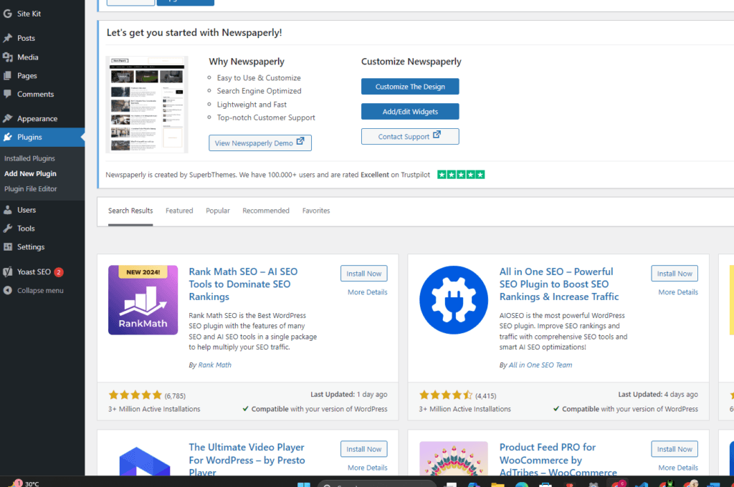Screen dimensions: 734x487
Task: Click the Yoast SEO logo icon
Action: click(7, 272)
